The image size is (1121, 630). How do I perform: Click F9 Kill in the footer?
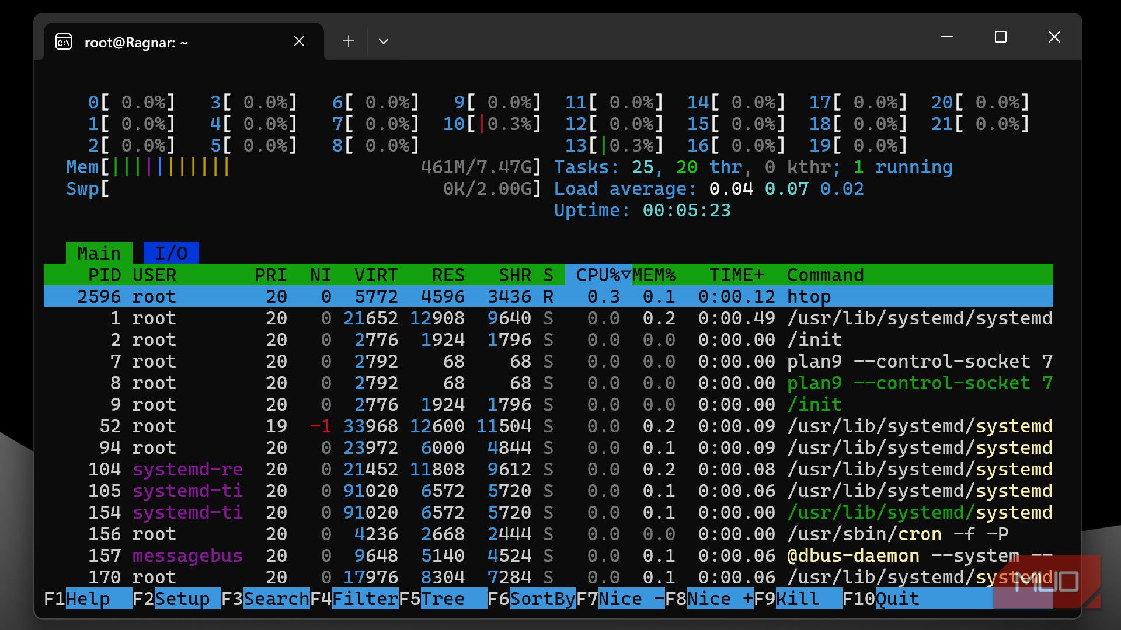(798, 599)
